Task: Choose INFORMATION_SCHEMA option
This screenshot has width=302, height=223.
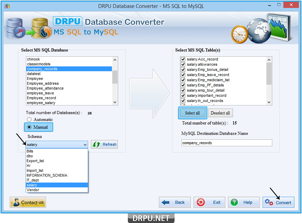Action: pos(57,175)
